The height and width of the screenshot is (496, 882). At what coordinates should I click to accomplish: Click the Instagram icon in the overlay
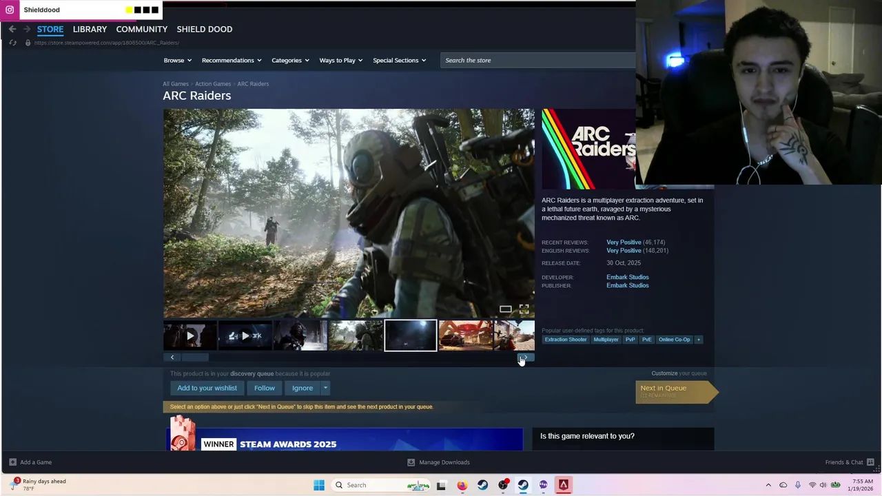click(x=10, y=10)
